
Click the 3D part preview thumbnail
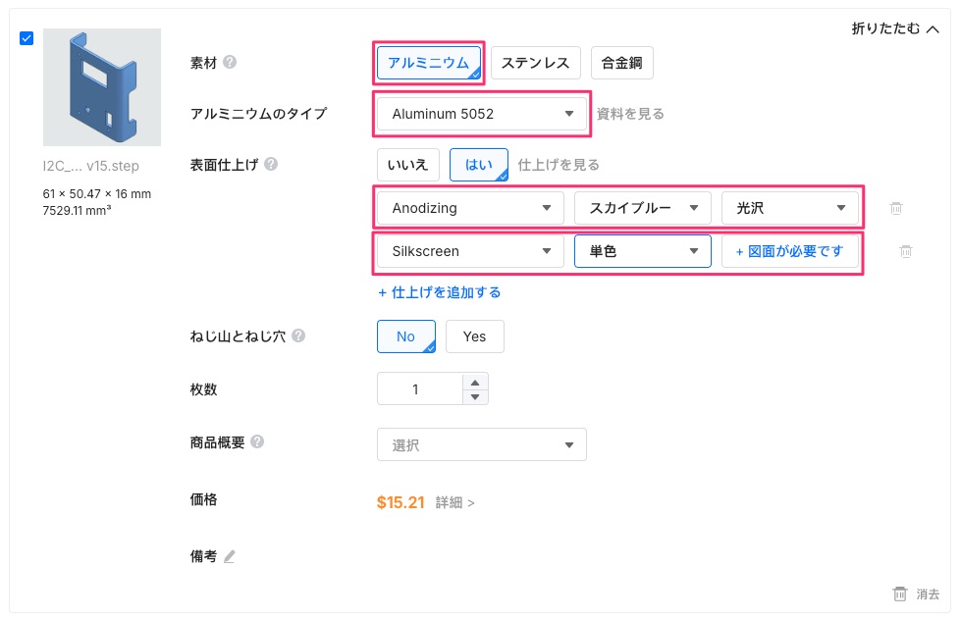pos(101,87)
